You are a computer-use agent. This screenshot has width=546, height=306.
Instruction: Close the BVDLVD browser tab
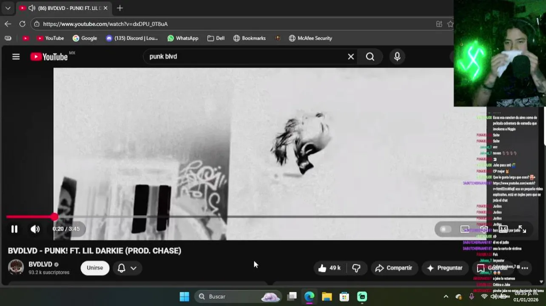click(105, 8)
